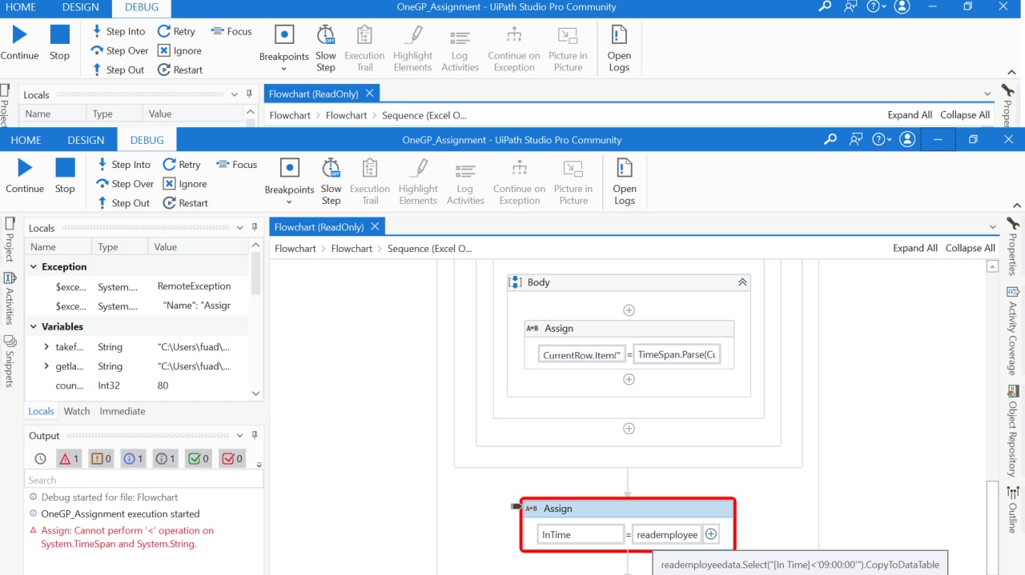Click the InTime field in highlighted Assign
1025x575 pixels.
[x=581, y=534]
